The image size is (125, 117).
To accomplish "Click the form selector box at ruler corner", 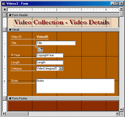I will 5,9.
